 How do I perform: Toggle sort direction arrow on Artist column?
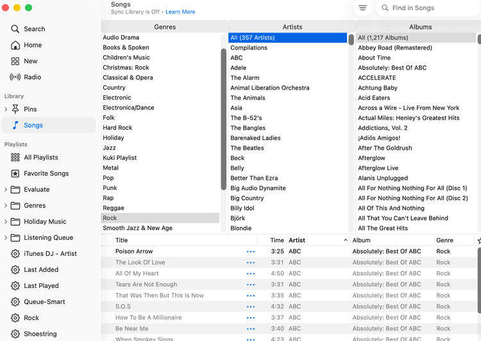point(346,241)
